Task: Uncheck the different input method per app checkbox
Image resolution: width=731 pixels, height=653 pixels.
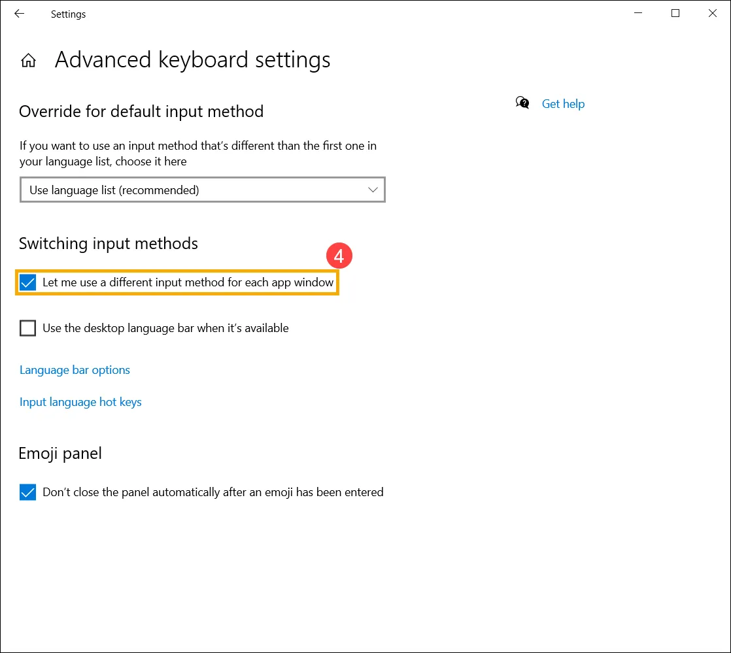Action: click(x=27, y=283)
